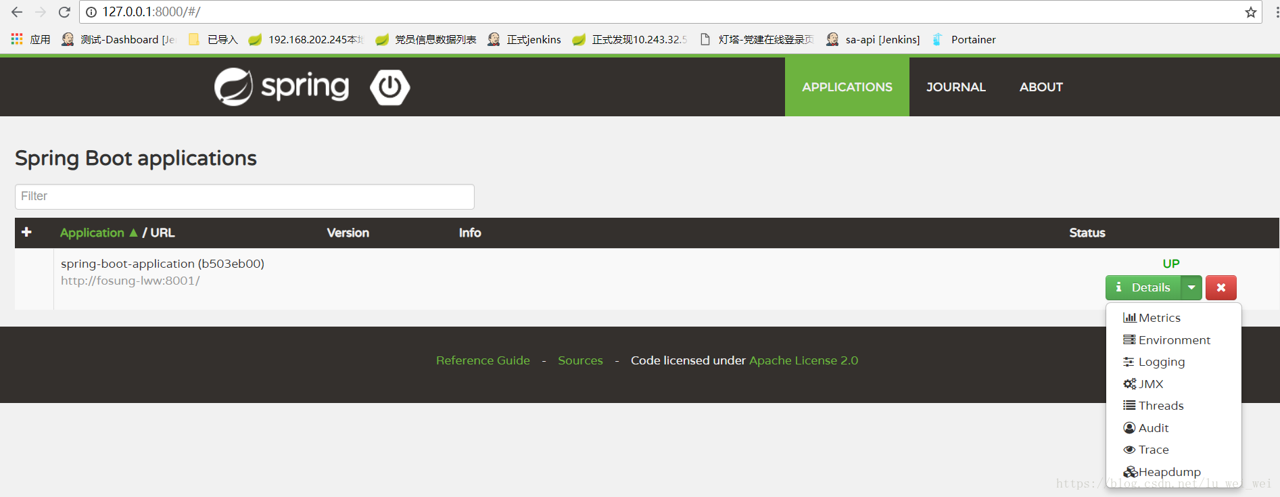Open the 正式发现10.243.32.5 bookmark
Screen dimensions: 1280x497
(x=630, y=39)
